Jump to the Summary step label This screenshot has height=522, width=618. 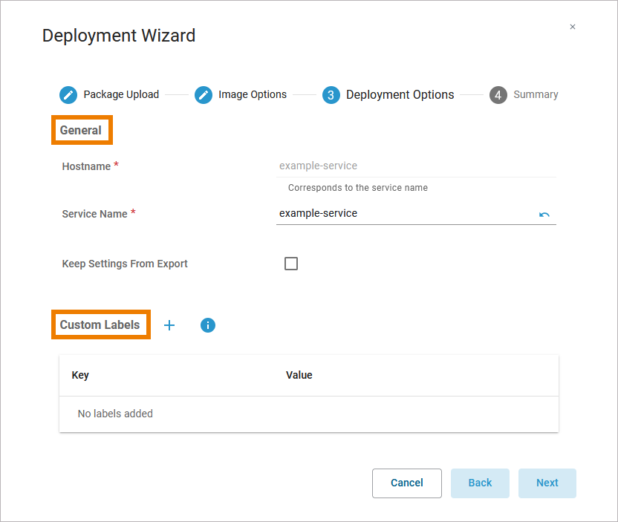point(536,94)
